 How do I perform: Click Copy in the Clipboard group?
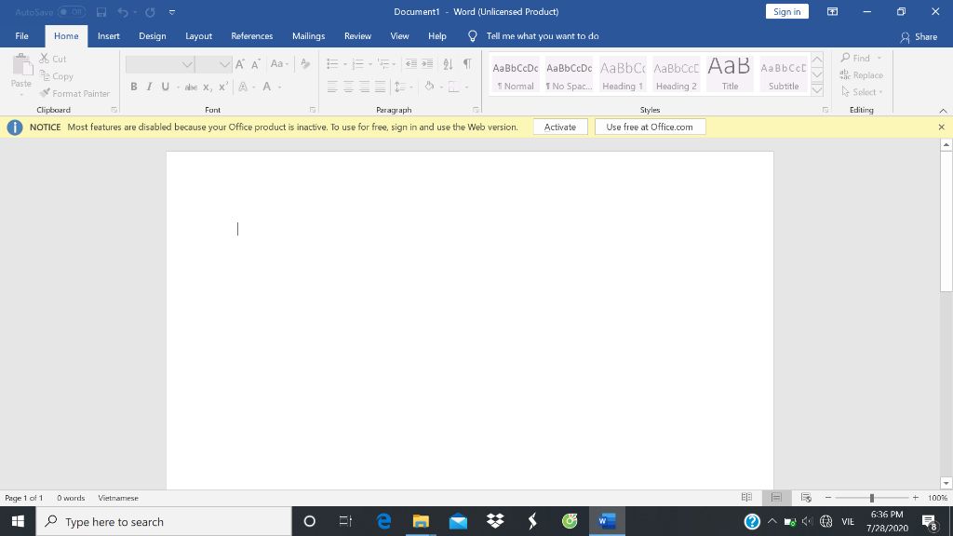(57, 76)
